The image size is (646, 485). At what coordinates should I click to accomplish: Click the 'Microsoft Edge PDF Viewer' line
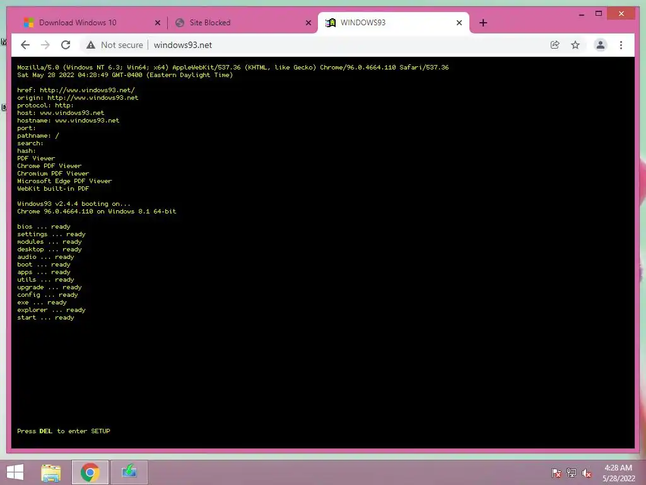coord(64,181)
